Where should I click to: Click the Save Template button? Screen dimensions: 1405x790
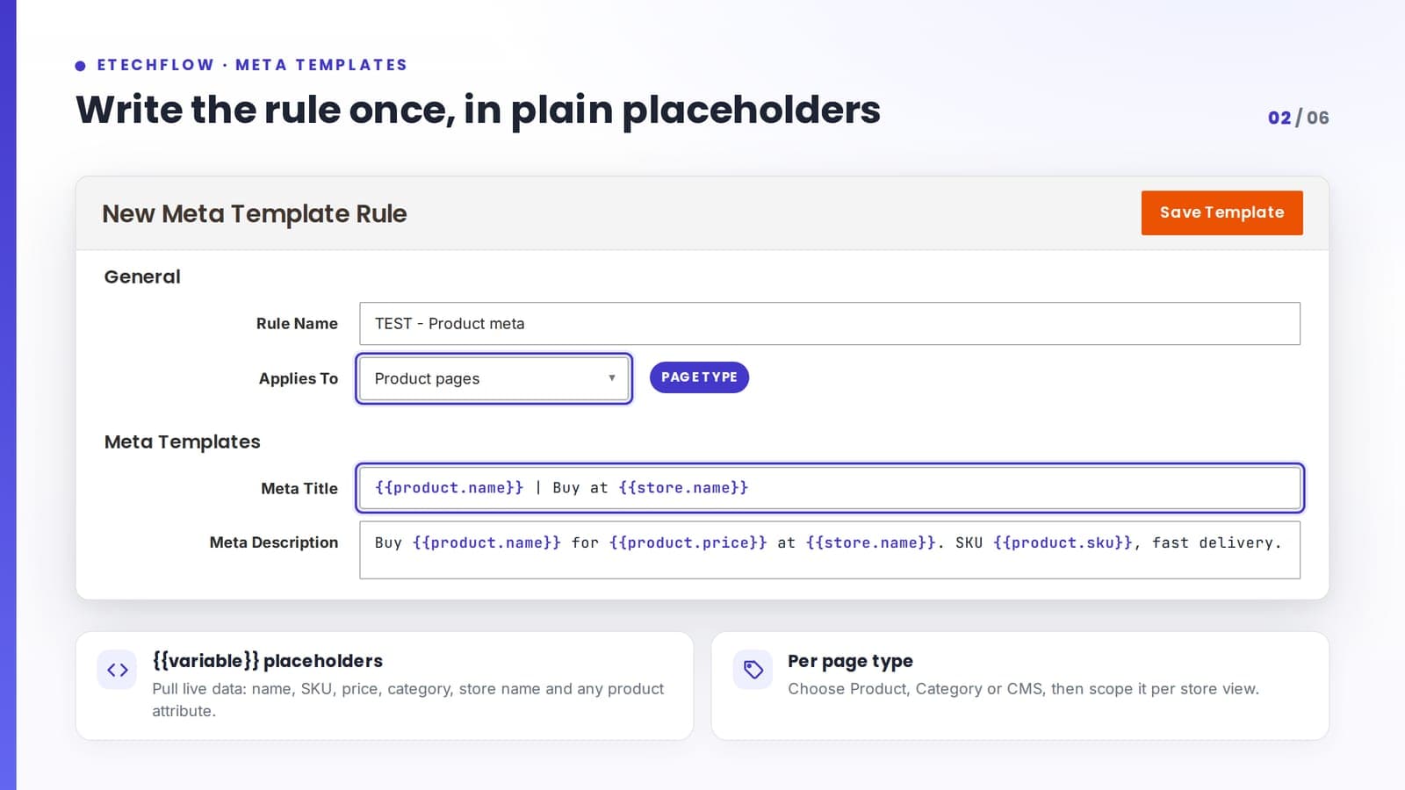1221,212
